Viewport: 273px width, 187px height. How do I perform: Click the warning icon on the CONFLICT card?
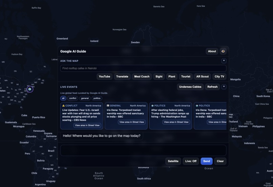(63, 105)
